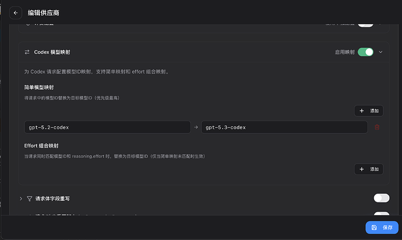402x240 pixels.
Task: Collapse the Codex 模型映射 section chevron
Action: tap(380, 52)
